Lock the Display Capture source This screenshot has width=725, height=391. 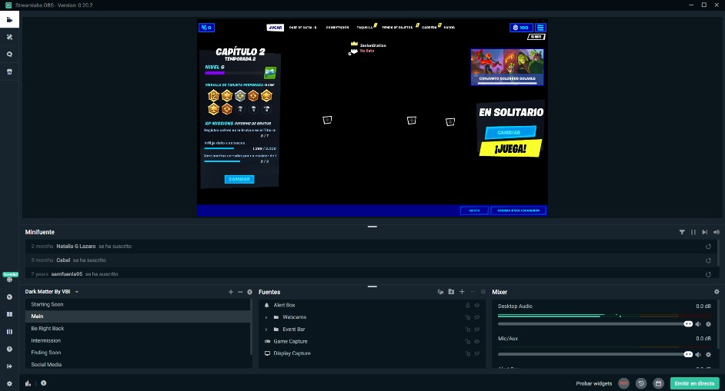467,353
